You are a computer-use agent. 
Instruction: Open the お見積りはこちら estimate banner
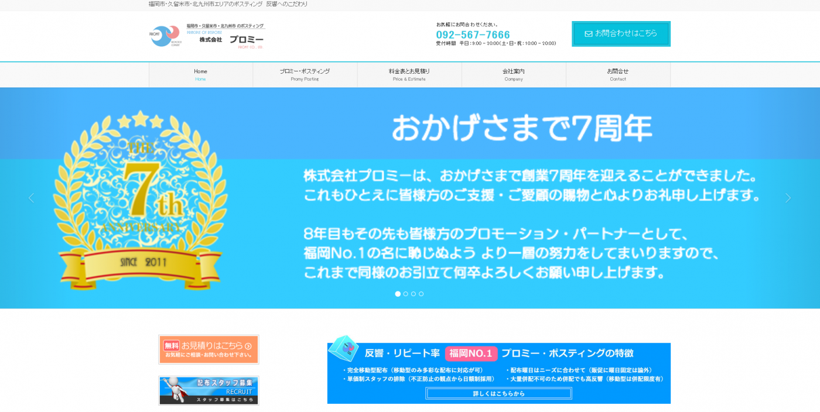coord(209,349)
